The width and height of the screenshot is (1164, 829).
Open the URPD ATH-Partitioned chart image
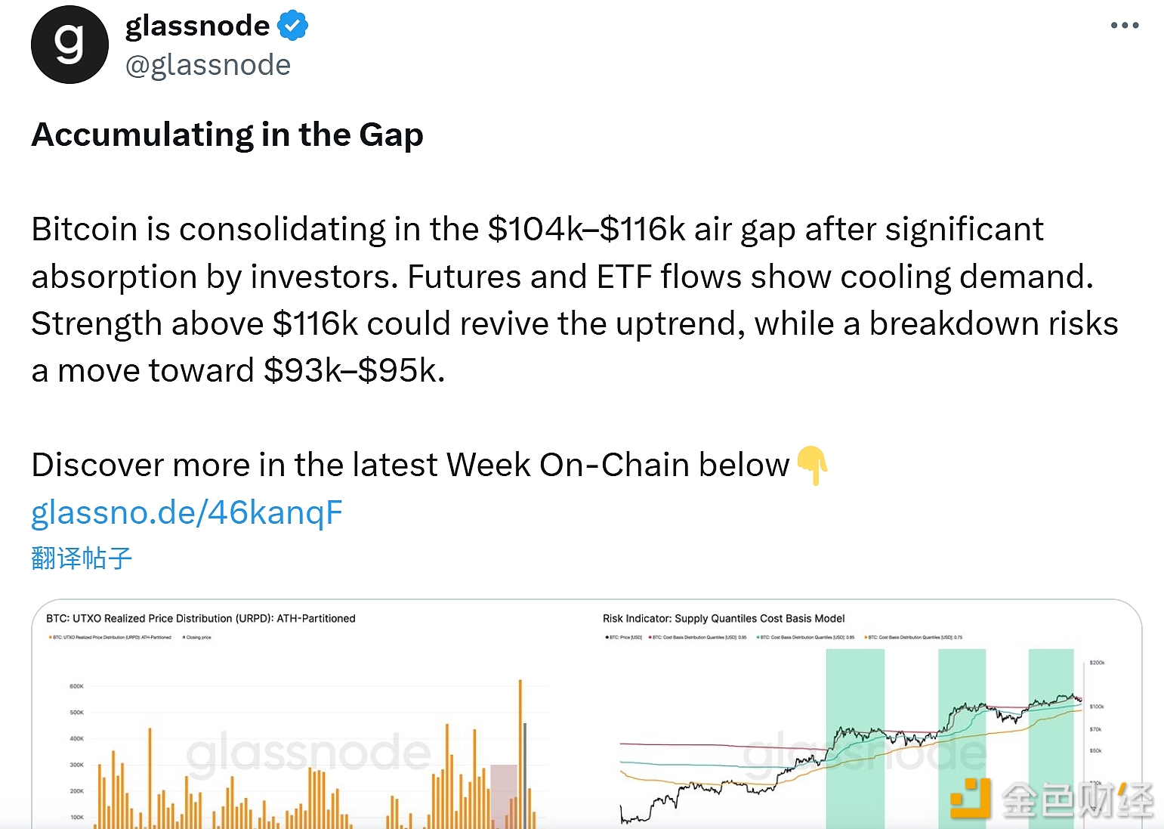(302, 725)
